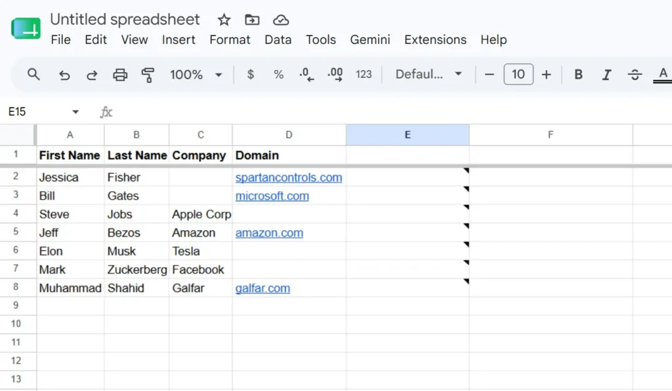This screenshot has height=391, width=672.
Task: Toggle italic formatting
Action: coord(606,75)
